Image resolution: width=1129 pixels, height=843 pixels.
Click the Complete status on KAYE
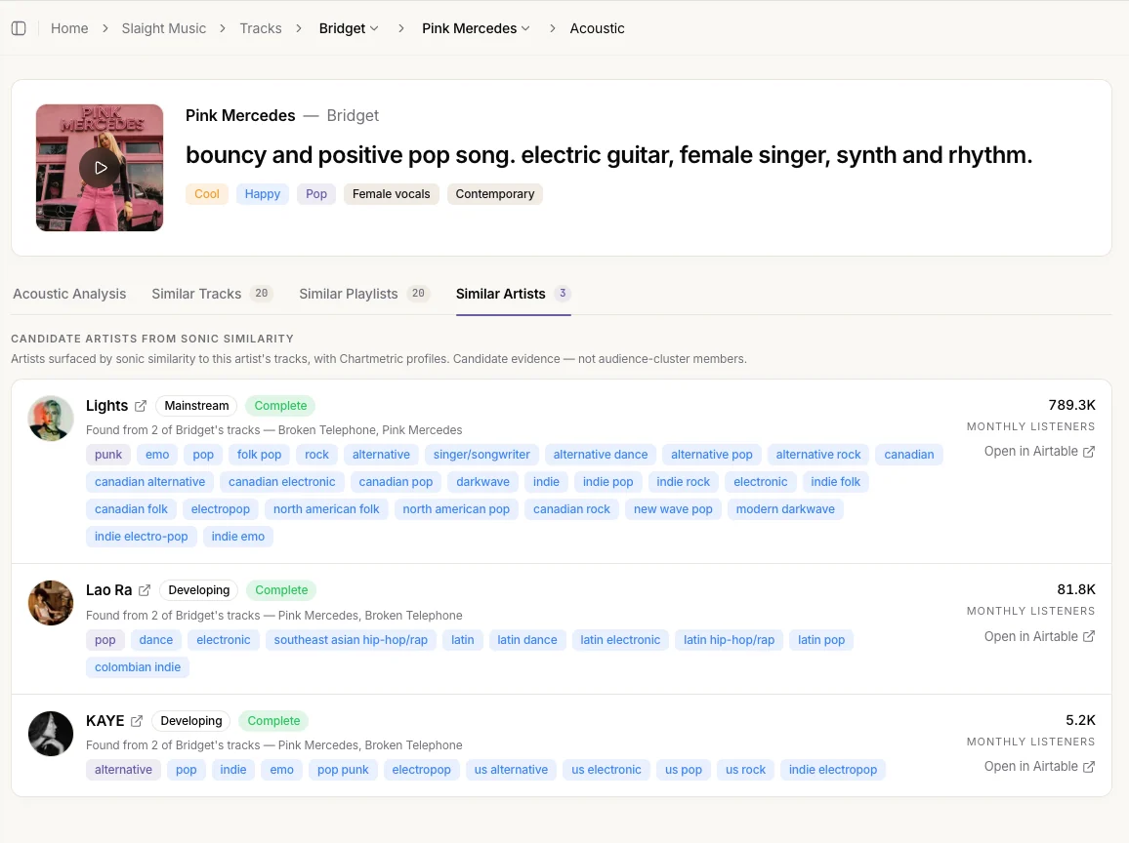(x=273, y=721)
